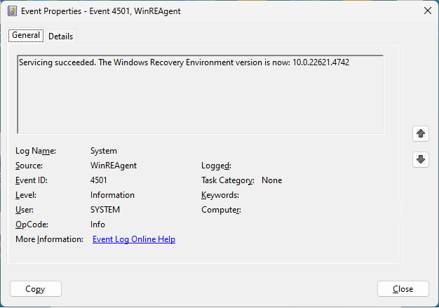The height and width of the screenshot is (308, 439).
Task: Click the Event ID value 4501
Action: tap(99, 180)
